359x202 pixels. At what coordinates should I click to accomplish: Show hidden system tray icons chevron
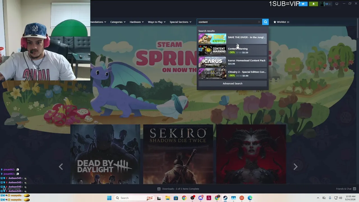coord(318,198)
